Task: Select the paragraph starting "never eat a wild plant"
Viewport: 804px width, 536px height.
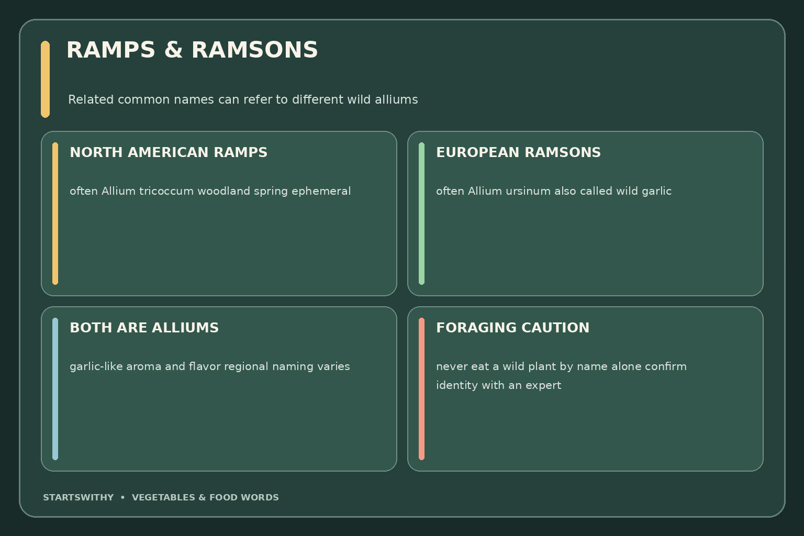Action: (561, 376)
